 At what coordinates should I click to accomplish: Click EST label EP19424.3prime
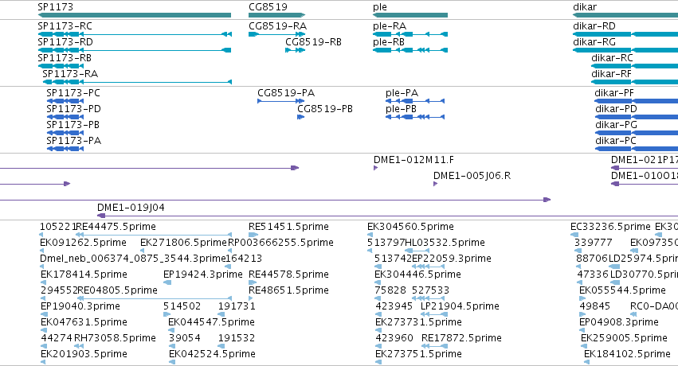click(203, 275)
